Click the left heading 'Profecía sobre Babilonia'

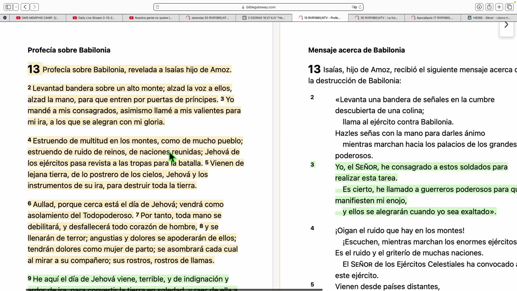pos(69,50)
